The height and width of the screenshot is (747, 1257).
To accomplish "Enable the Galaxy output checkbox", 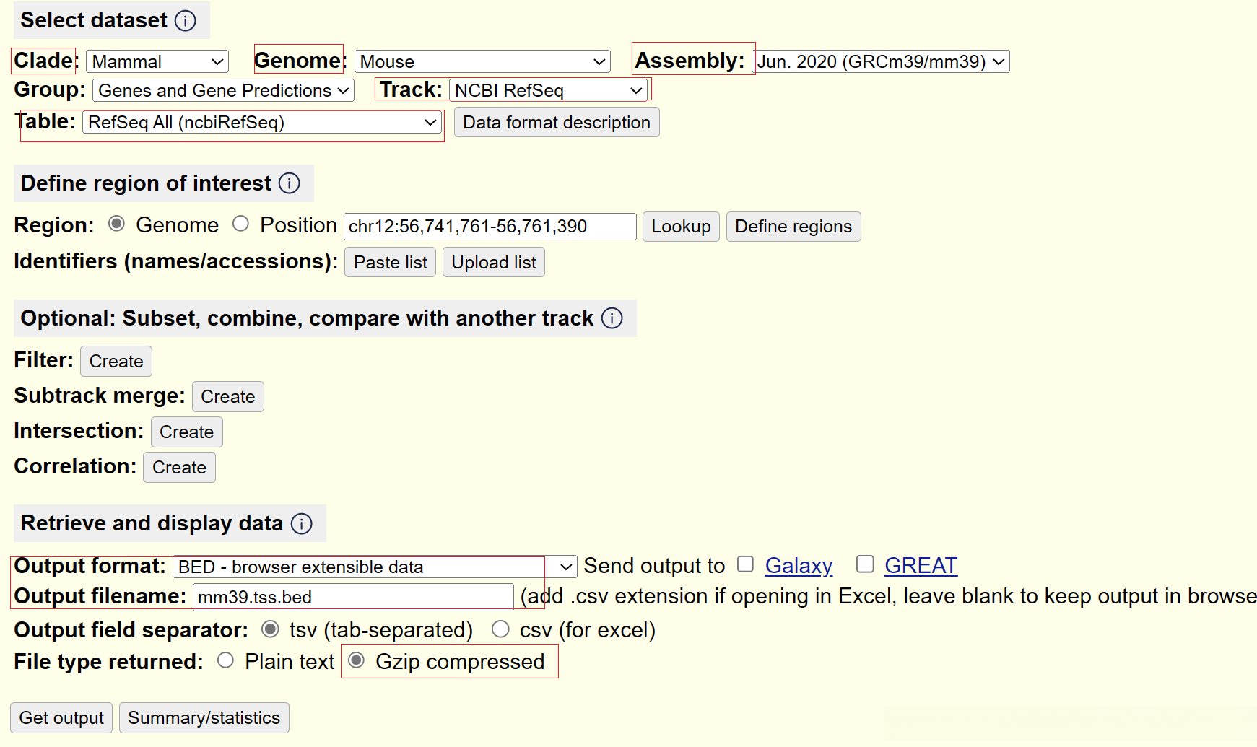I will pyautogui.click(x=746, y=564).
